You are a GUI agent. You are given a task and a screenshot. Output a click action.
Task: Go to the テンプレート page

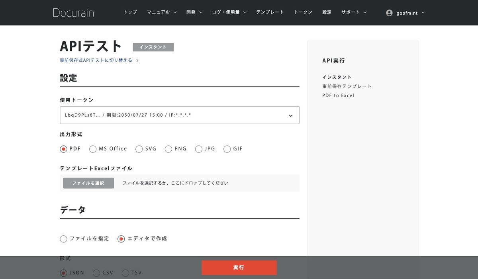(x=270, y=12)
